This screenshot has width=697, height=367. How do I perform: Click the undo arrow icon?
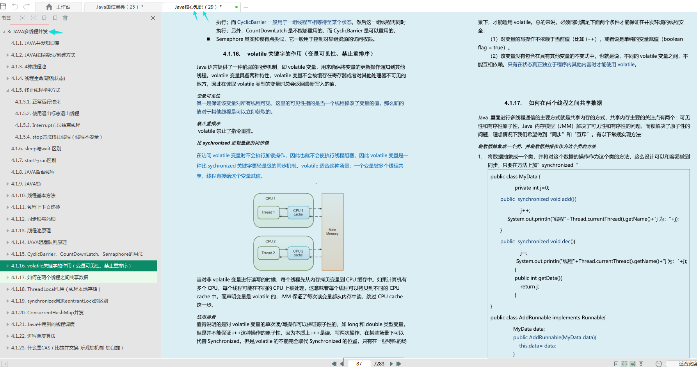coord(15,7)
